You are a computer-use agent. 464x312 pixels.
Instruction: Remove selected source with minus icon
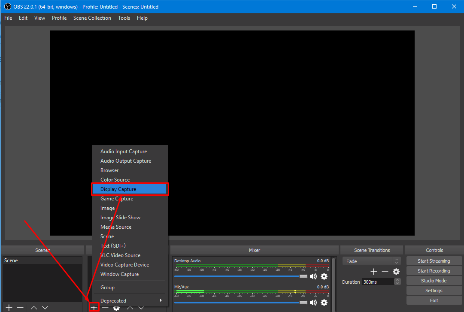[105, 308]
